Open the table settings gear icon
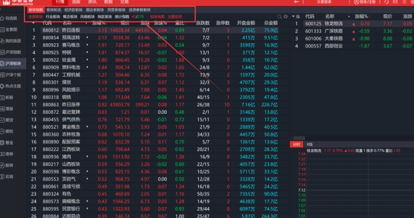The image size is (414, 218). (x=286, y=17)
